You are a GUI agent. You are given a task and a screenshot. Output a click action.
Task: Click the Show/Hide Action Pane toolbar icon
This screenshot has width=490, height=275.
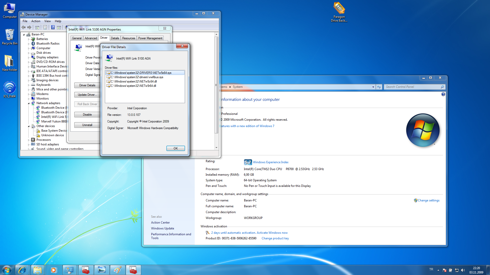(59, 27)
